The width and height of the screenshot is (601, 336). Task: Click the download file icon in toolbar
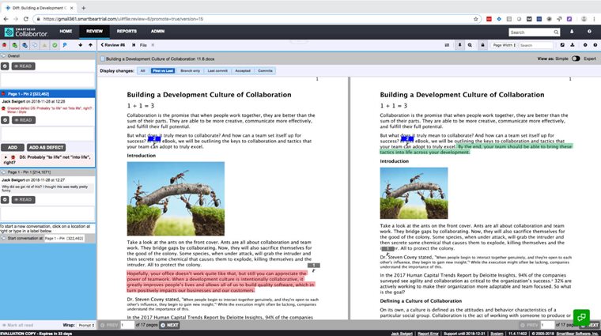coord(573,45)
